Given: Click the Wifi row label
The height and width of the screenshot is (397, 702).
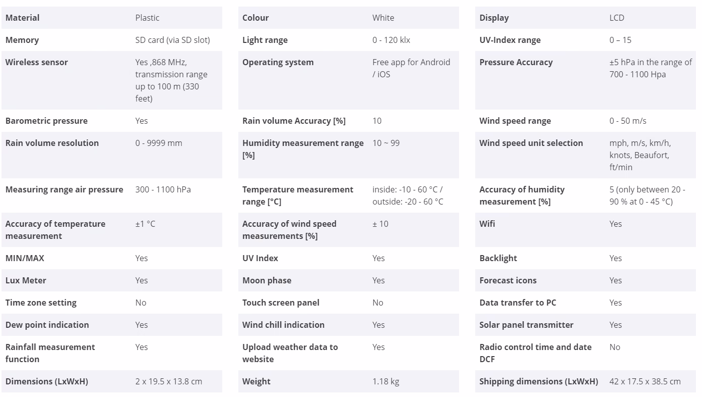Looking at the screenshot, I should (x=487, y=224).
